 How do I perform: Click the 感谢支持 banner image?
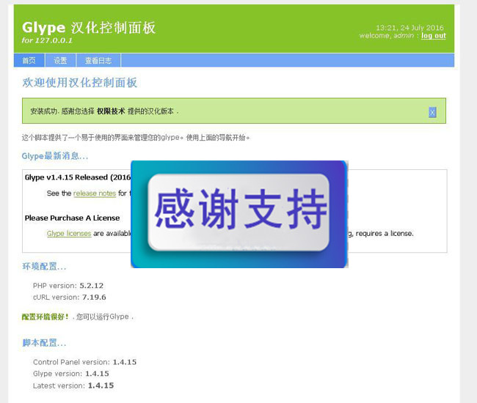[x=239, y=214]
